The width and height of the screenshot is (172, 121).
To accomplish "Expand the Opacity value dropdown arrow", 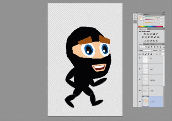I will [163, 50].
